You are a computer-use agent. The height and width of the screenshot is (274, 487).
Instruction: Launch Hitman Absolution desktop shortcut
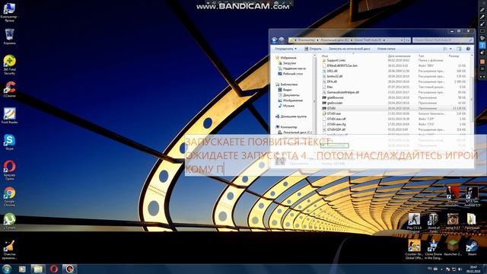click(x=452, y=196)
